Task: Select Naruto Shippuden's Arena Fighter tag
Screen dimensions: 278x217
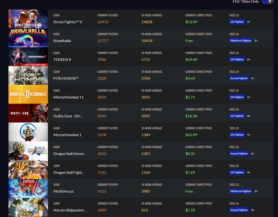Action: click(239, 210)
